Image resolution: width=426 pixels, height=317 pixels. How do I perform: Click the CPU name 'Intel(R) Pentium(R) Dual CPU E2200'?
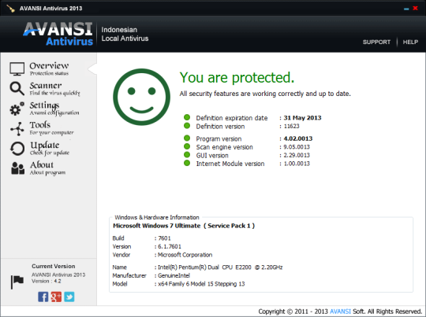[x=204, y=267]
